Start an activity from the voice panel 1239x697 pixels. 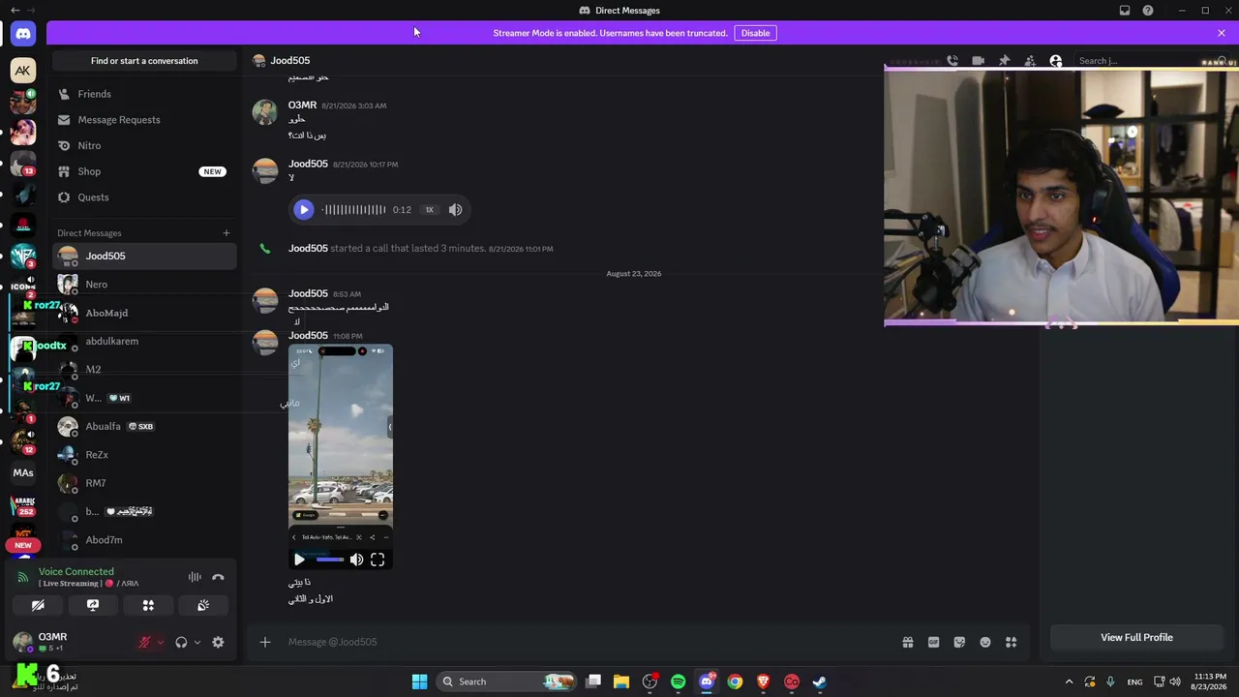point(148,606)
